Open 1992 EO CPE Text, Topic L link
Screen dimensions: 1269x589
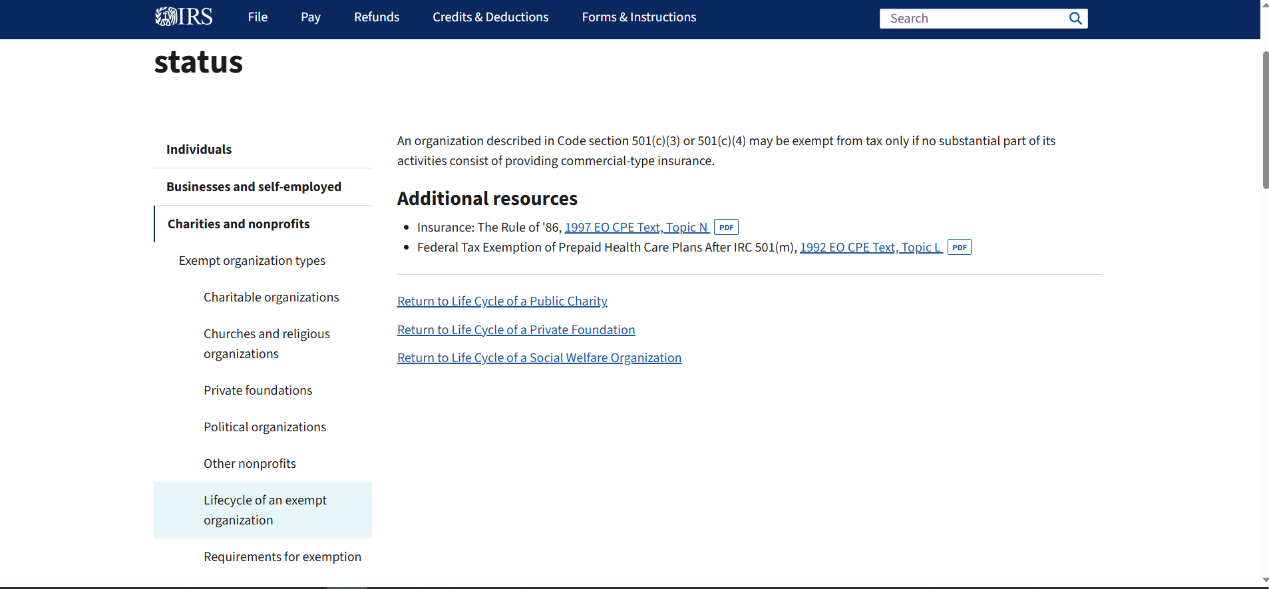point(871,248)
